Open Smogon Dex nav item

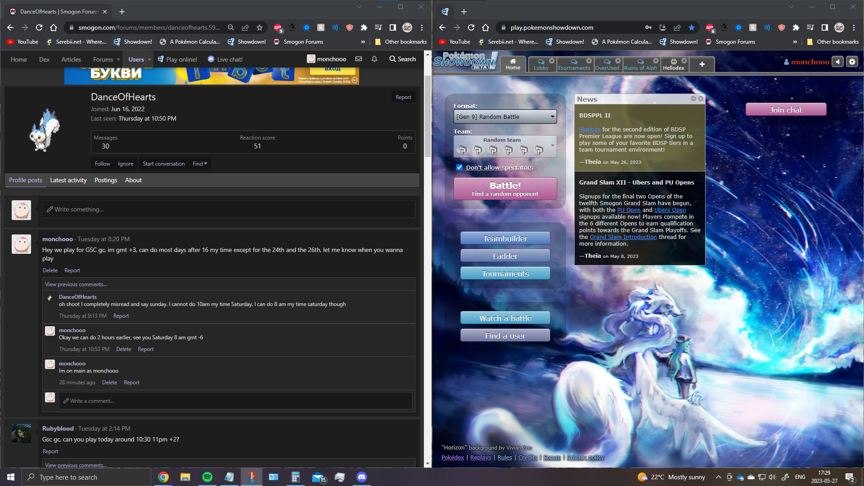[x=44, y=59]
